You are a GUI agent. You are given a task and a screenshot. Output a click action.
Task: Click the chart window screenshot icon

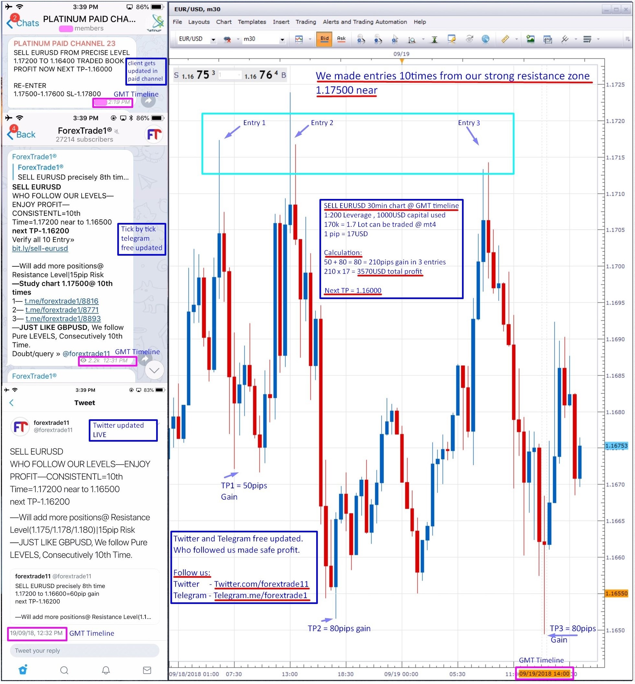pos(548,40)
